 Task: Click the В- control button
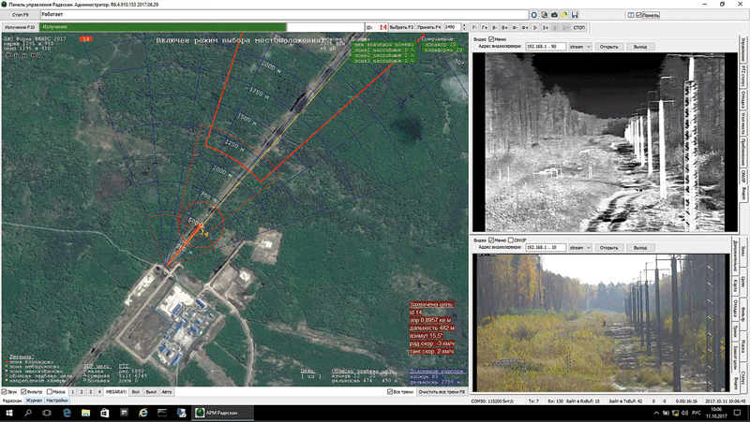[x=495, y=28]
